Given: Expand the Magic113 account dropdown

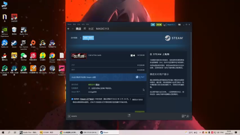Looking at the screenshot, I should click(171, 25).
